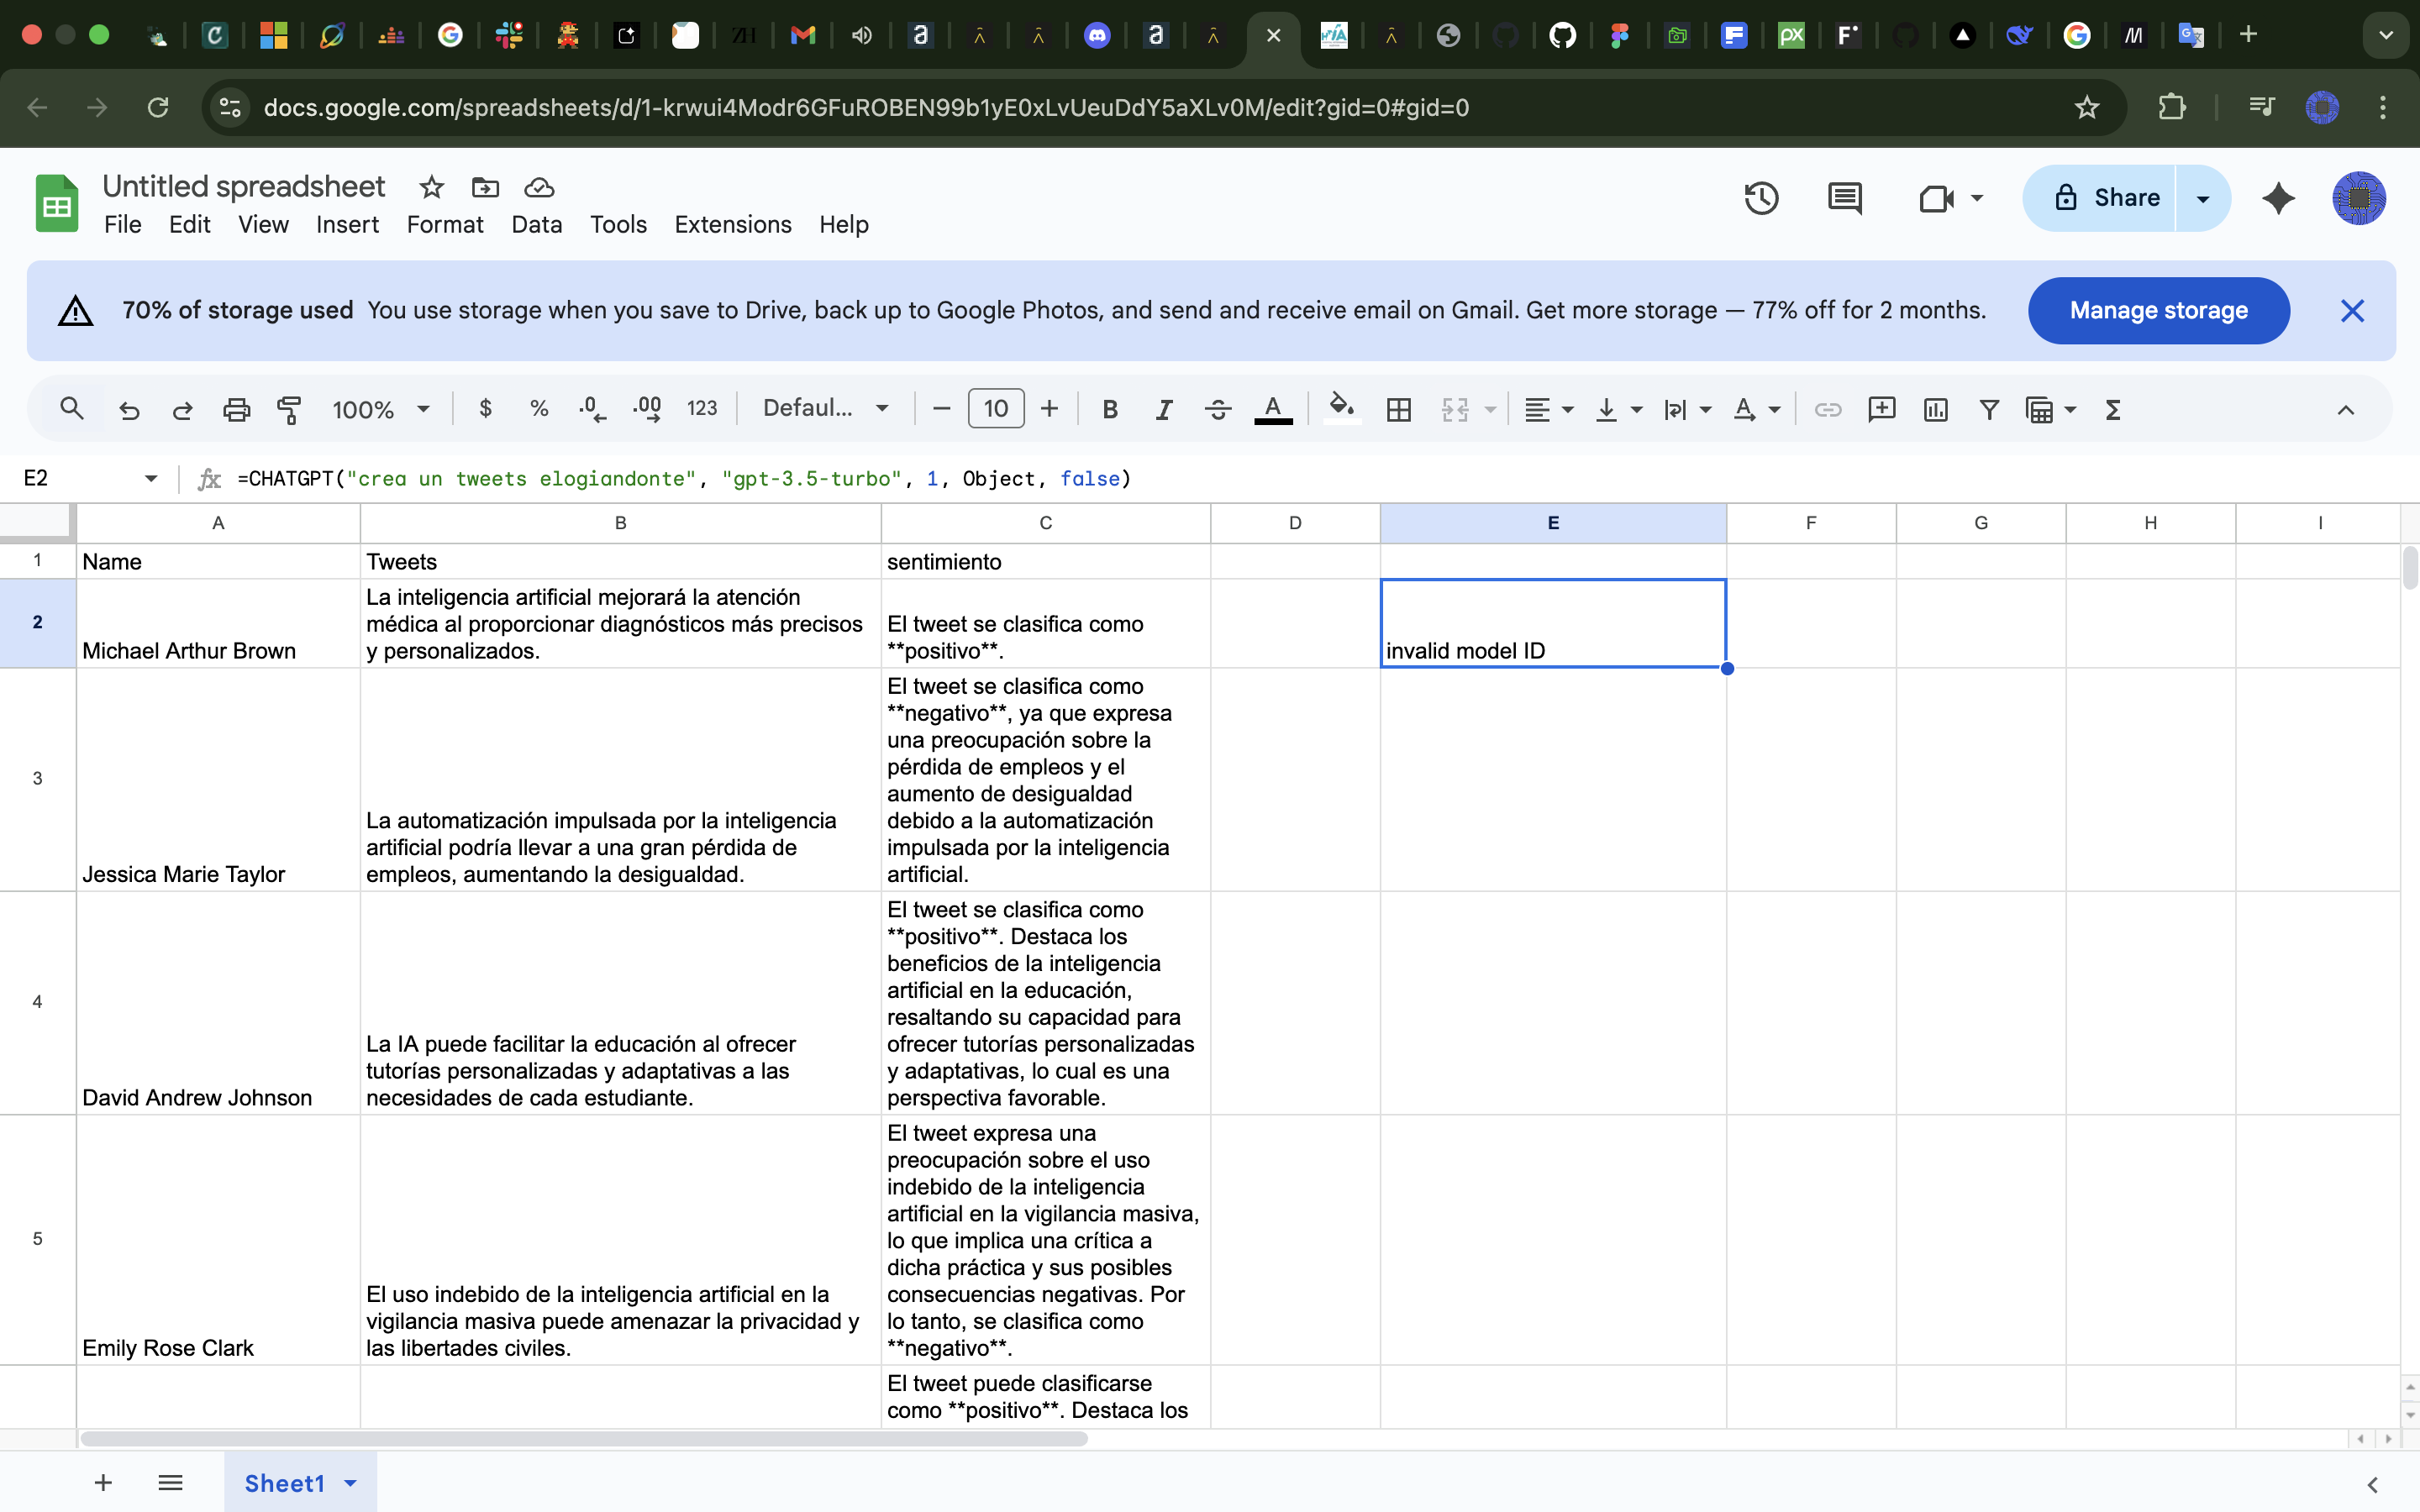
Task: Insert a chart
Action: [1935, 409]
